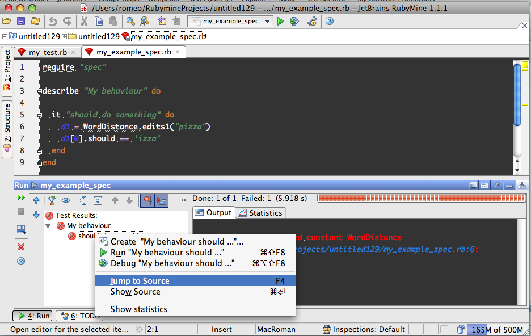Click the Restore Layout icon in Run sidebar
Viewport: 531px width, 336px height.
click(x=21, y=229)
